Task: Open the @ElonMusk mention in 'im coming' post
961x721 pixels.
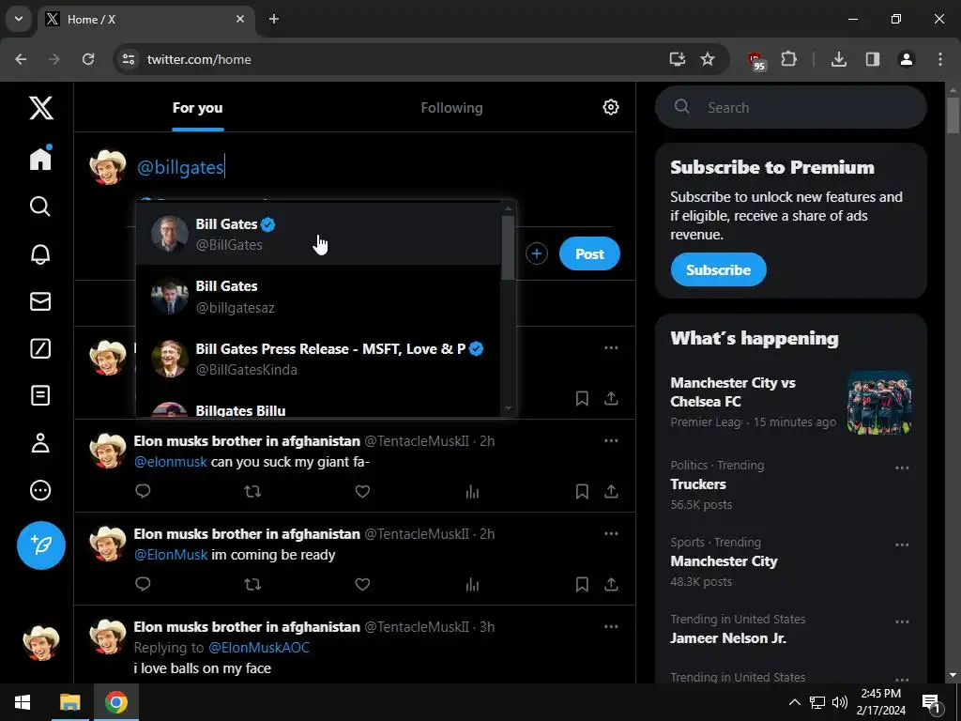Action: click(171, 555)
